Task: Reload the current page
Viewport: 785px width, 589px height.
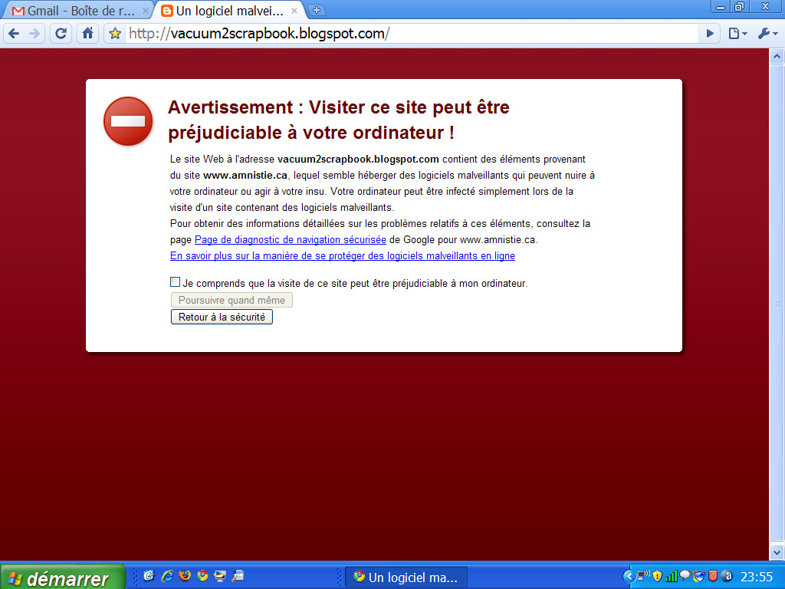Action: coord(61,33)
